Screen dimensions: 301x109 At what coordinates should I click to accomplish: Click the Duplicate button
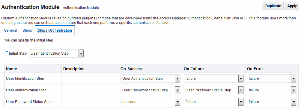tap(273, 6)
